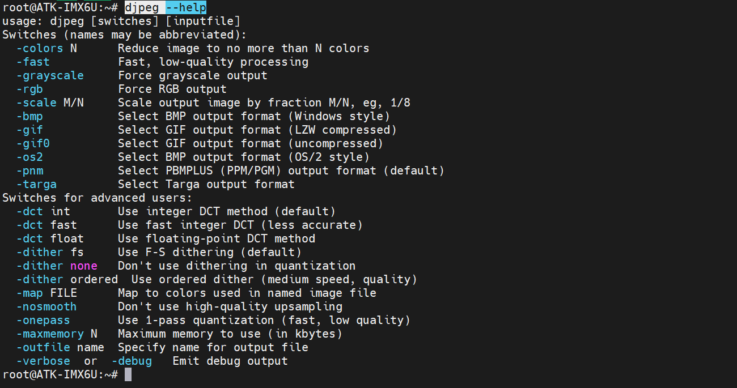Click the -fast switch name
The height and width of the screenshot is (388, 737).
[x=32, y=62]
